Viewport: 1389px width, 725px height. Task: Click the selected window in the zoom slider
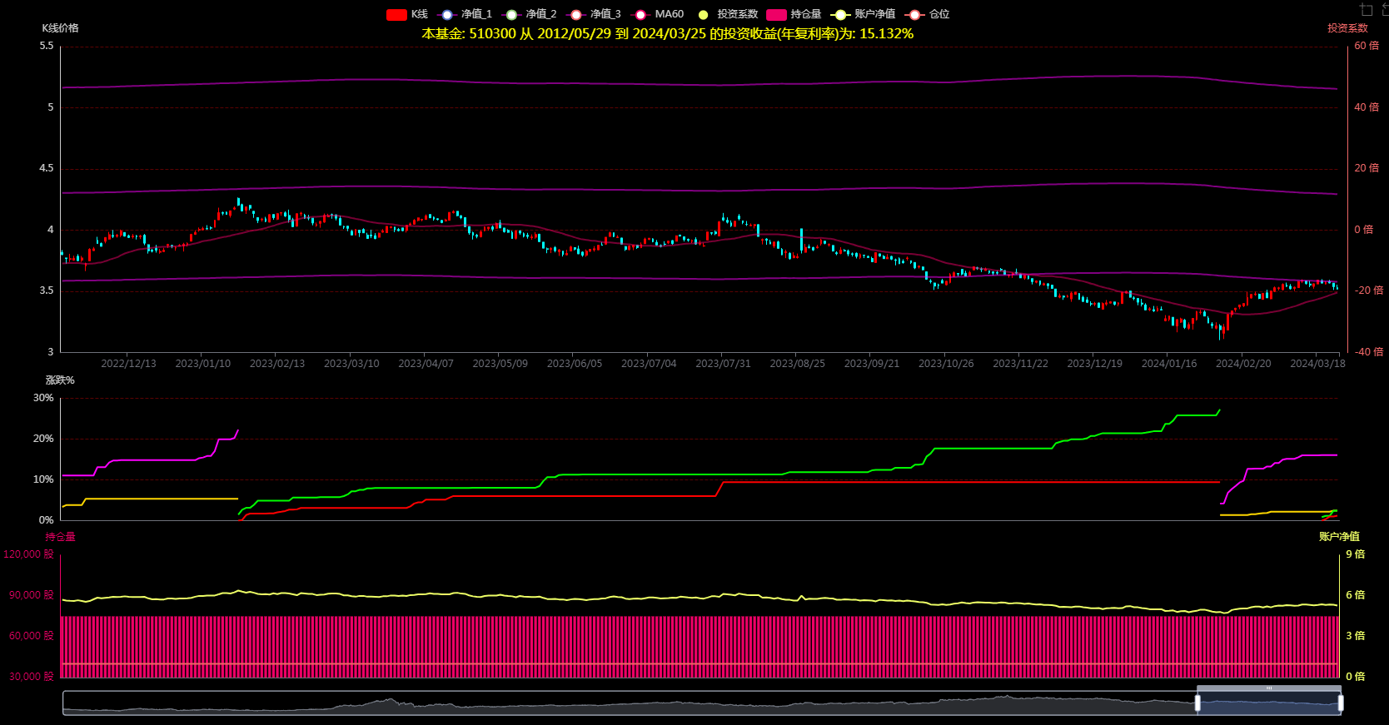1269,703
